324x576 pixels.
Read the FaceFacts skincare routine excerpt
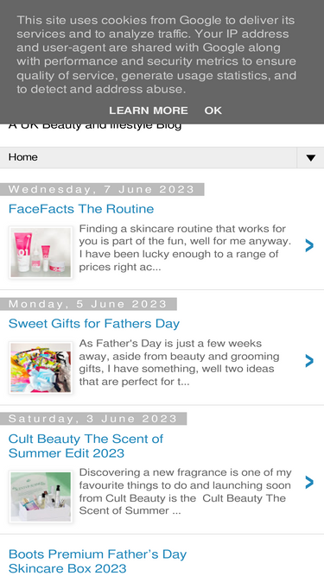[185, 248]
